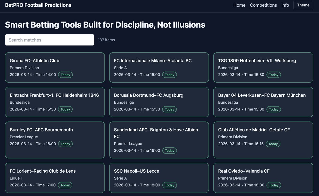Open the FC Lorient–Racing Club de Lens match

pyautogui.click(x=55, y=178)
